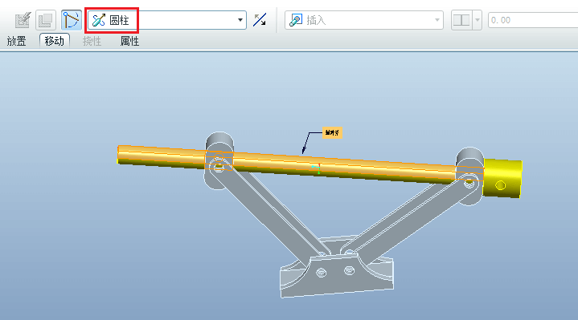
Task: Click the flip constraint orientation icon
Action: [x=260, y=20]
